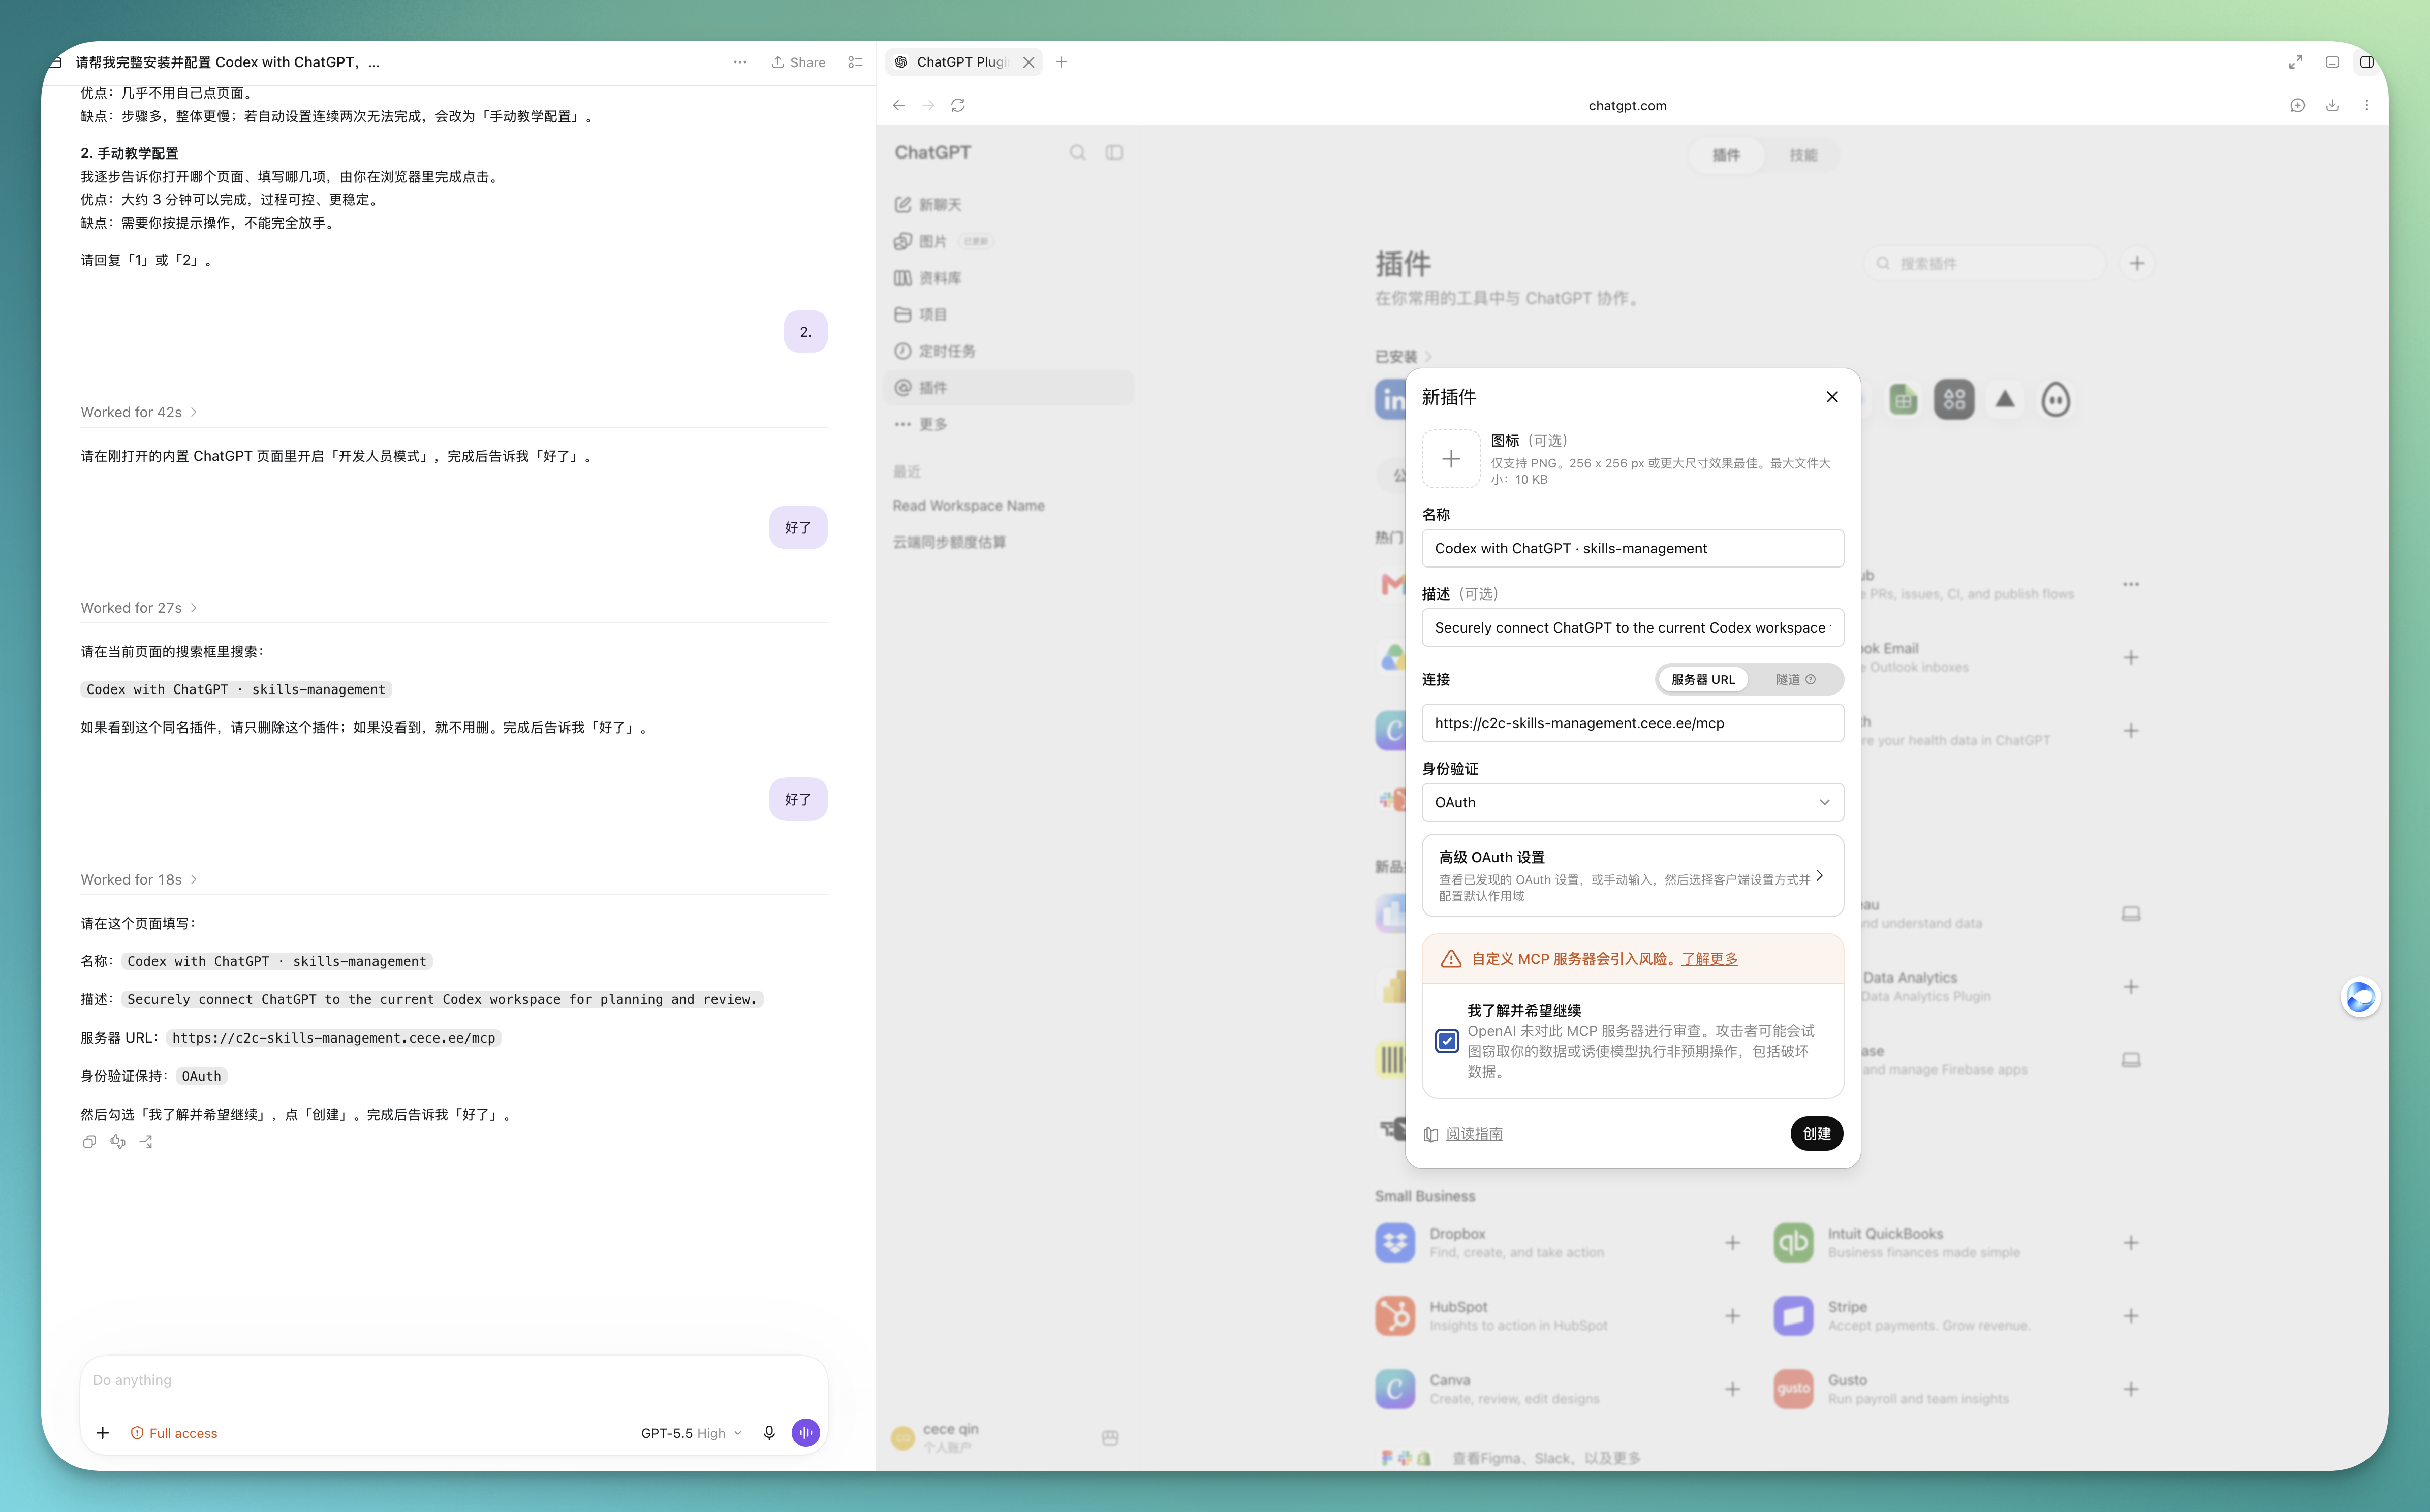2430x1512 pixels.
Task: Click the server URL input field
Action: [x=1632, y=723]
